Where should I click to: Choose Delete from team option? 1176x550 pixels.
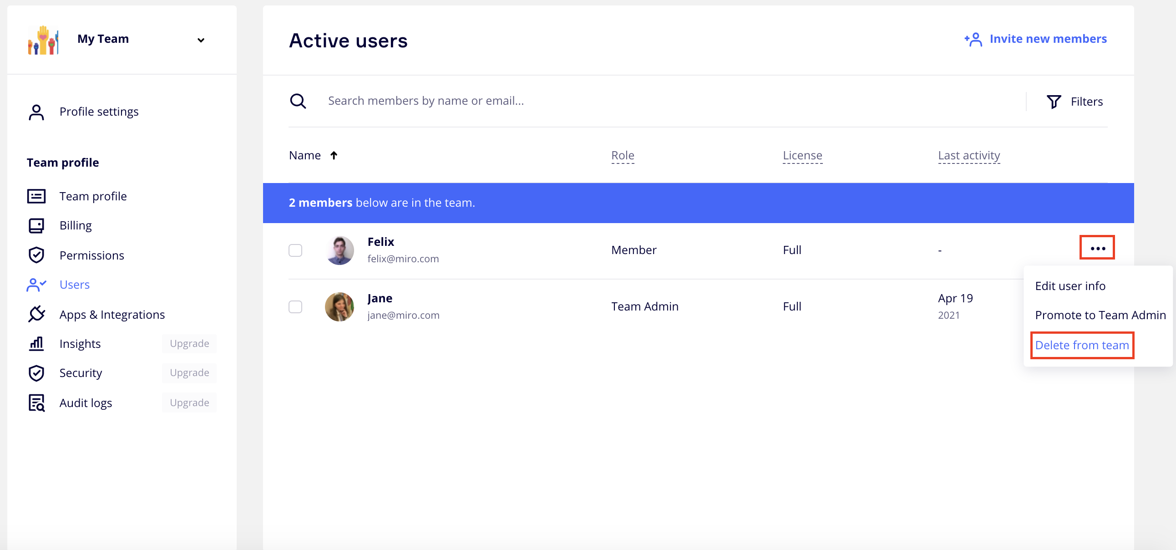pyautogui.click(x=1081, y=346)
